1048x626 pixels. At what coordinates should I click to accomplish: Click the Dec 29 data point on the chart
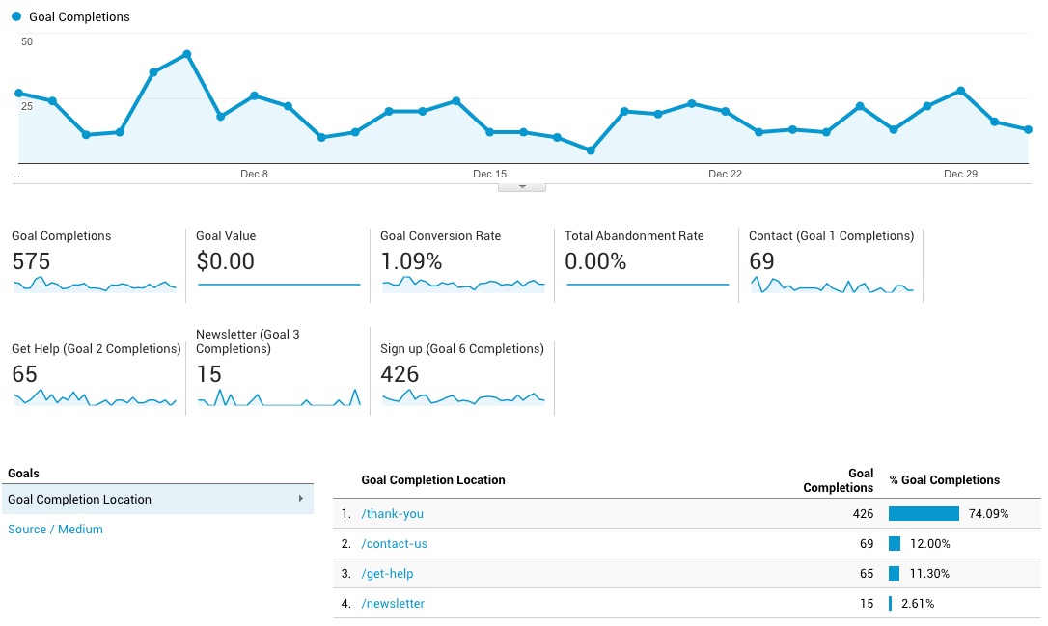(960, 91)
